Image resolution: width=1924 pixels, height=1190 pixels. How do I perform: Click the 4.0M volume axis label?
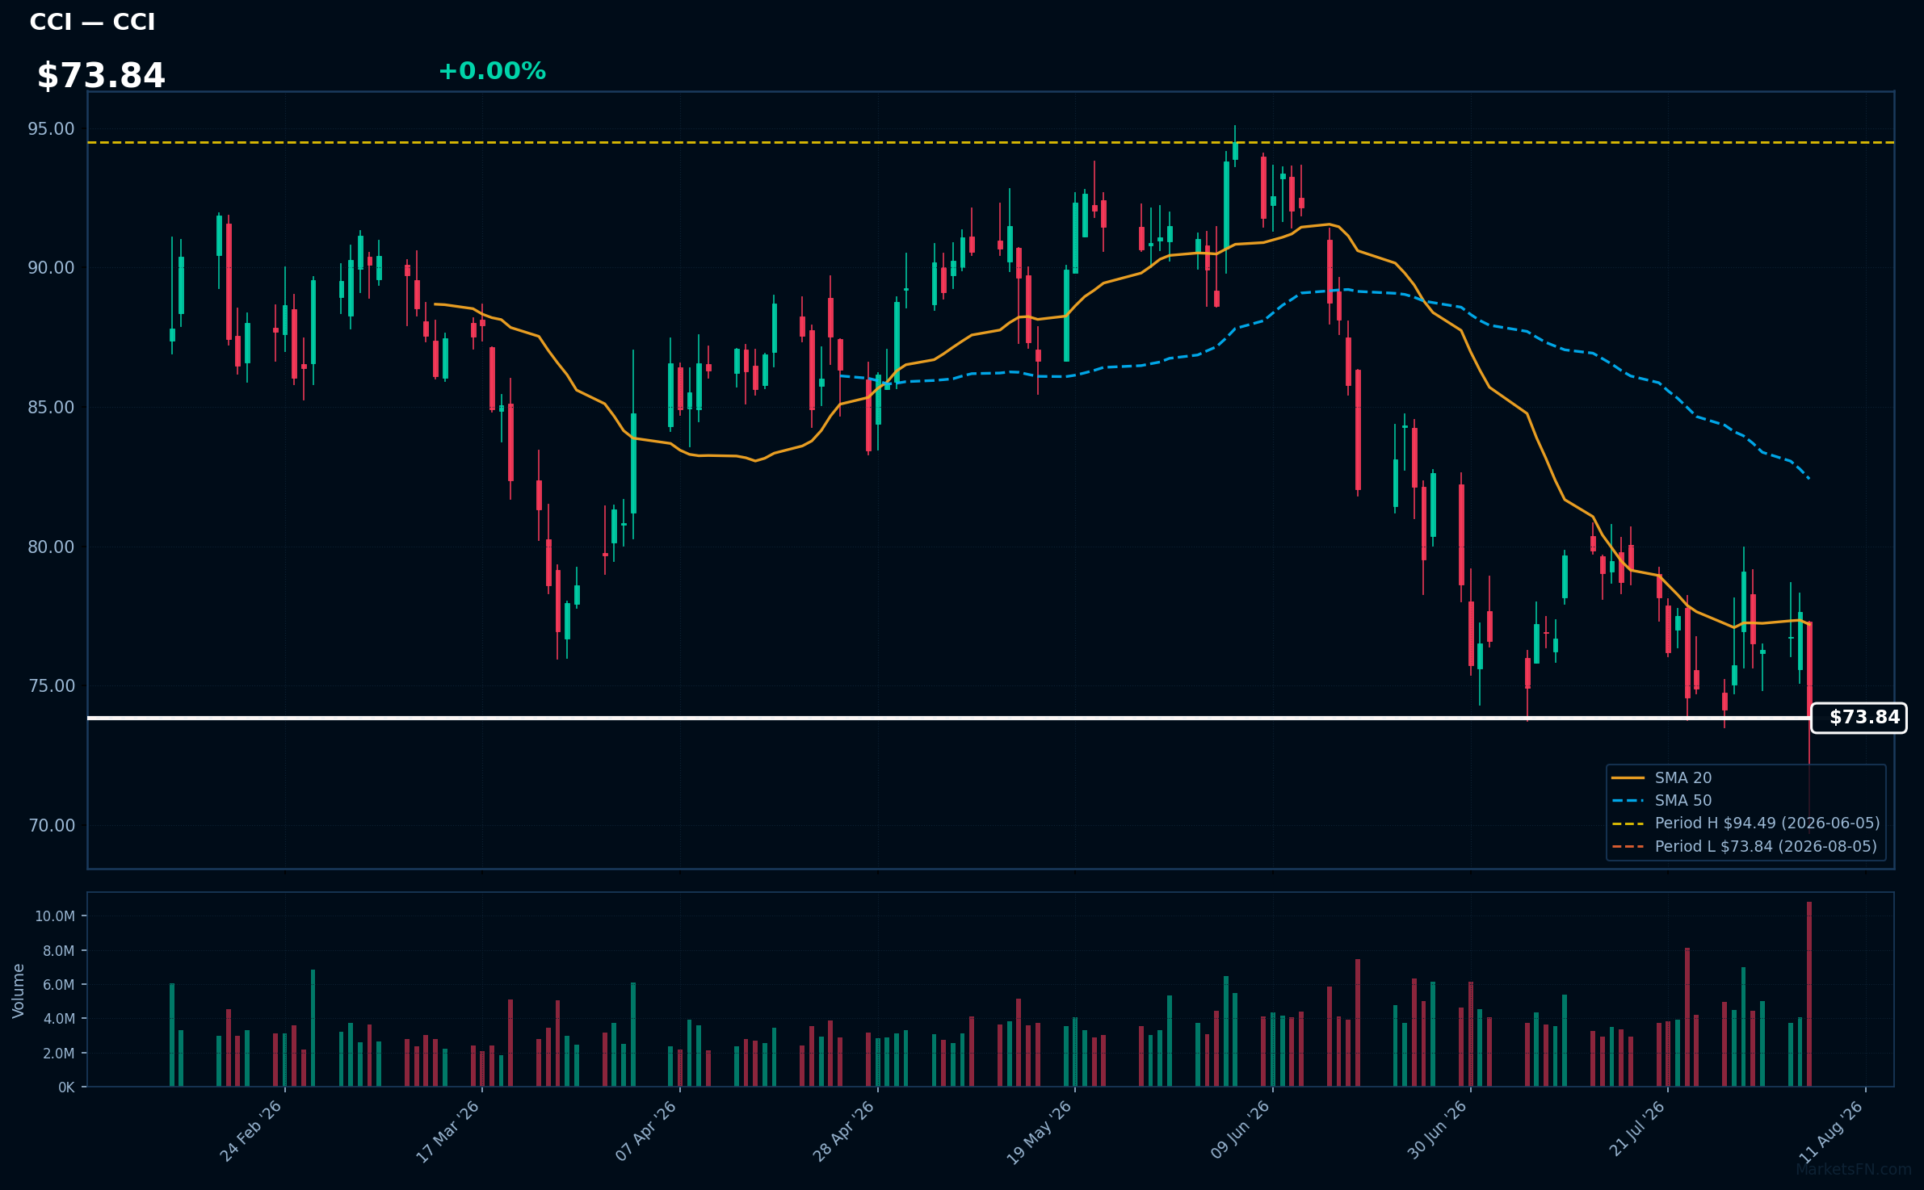[x=59, y=1019]
